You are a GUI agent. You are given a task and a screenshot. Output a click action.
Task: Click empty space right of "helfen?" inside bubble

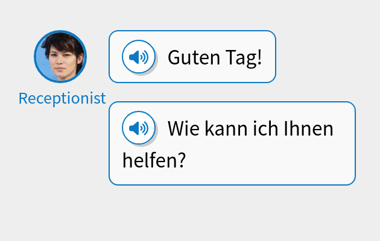pos(271,161)
